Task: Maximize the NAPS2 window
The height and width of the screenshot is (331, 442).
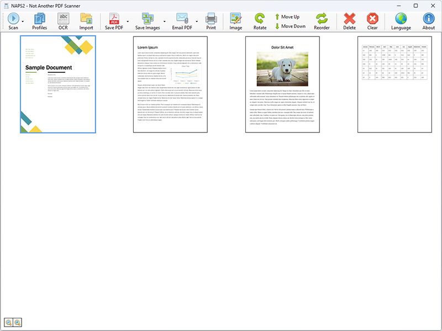Action: (x=415, y=6)
